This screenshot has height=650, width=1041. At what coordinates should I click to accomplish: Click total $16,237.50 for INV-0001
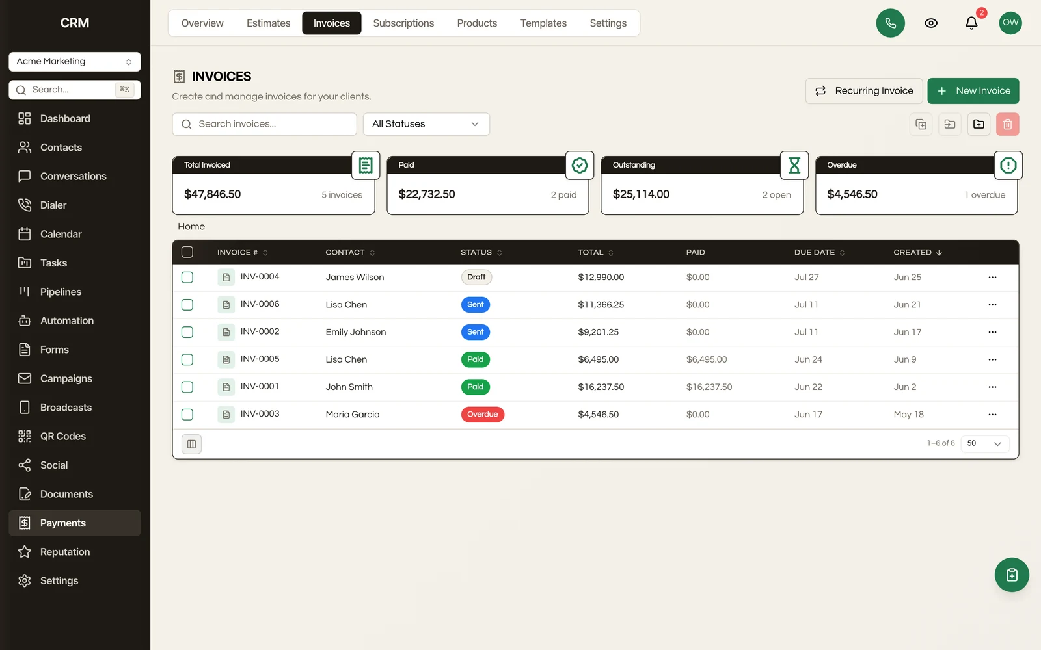point(601,387)
